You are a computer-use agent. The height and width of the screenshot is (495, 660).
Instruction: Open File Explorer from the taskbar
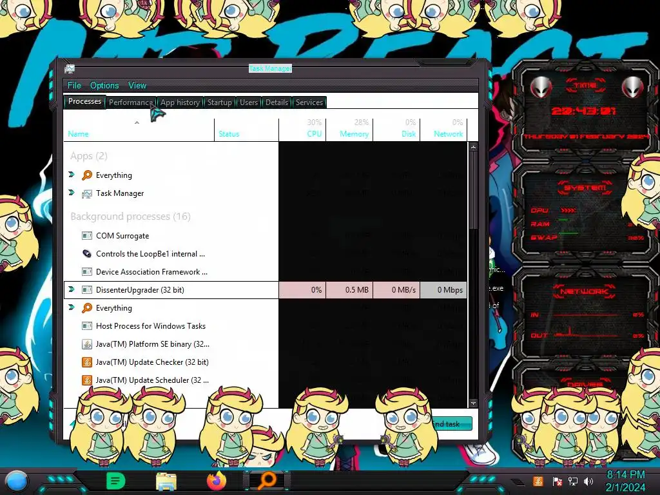[x=166, y=481]
